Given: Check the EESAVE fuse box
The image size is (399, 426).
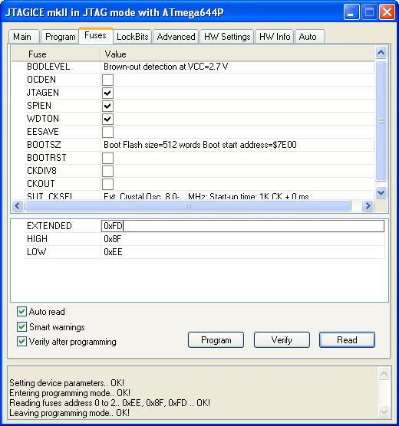Looking at the screenshot, I should (107, 132).
